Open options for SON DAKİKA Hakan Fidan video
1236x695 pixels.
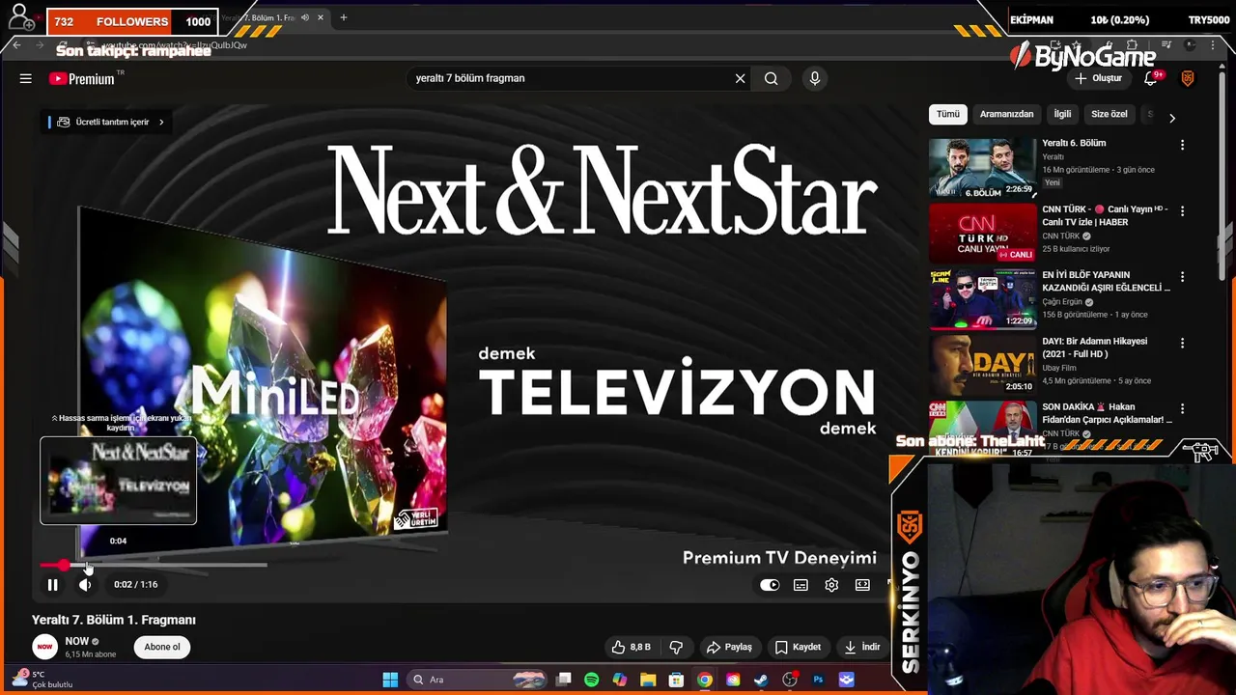(x=1182, y=409)
